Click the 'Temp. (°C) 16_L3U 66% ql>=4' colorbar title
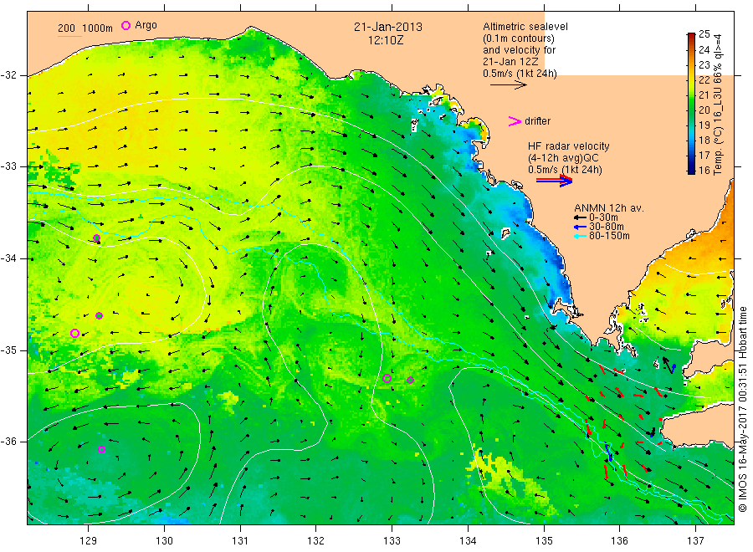 [x=718, y=105]
